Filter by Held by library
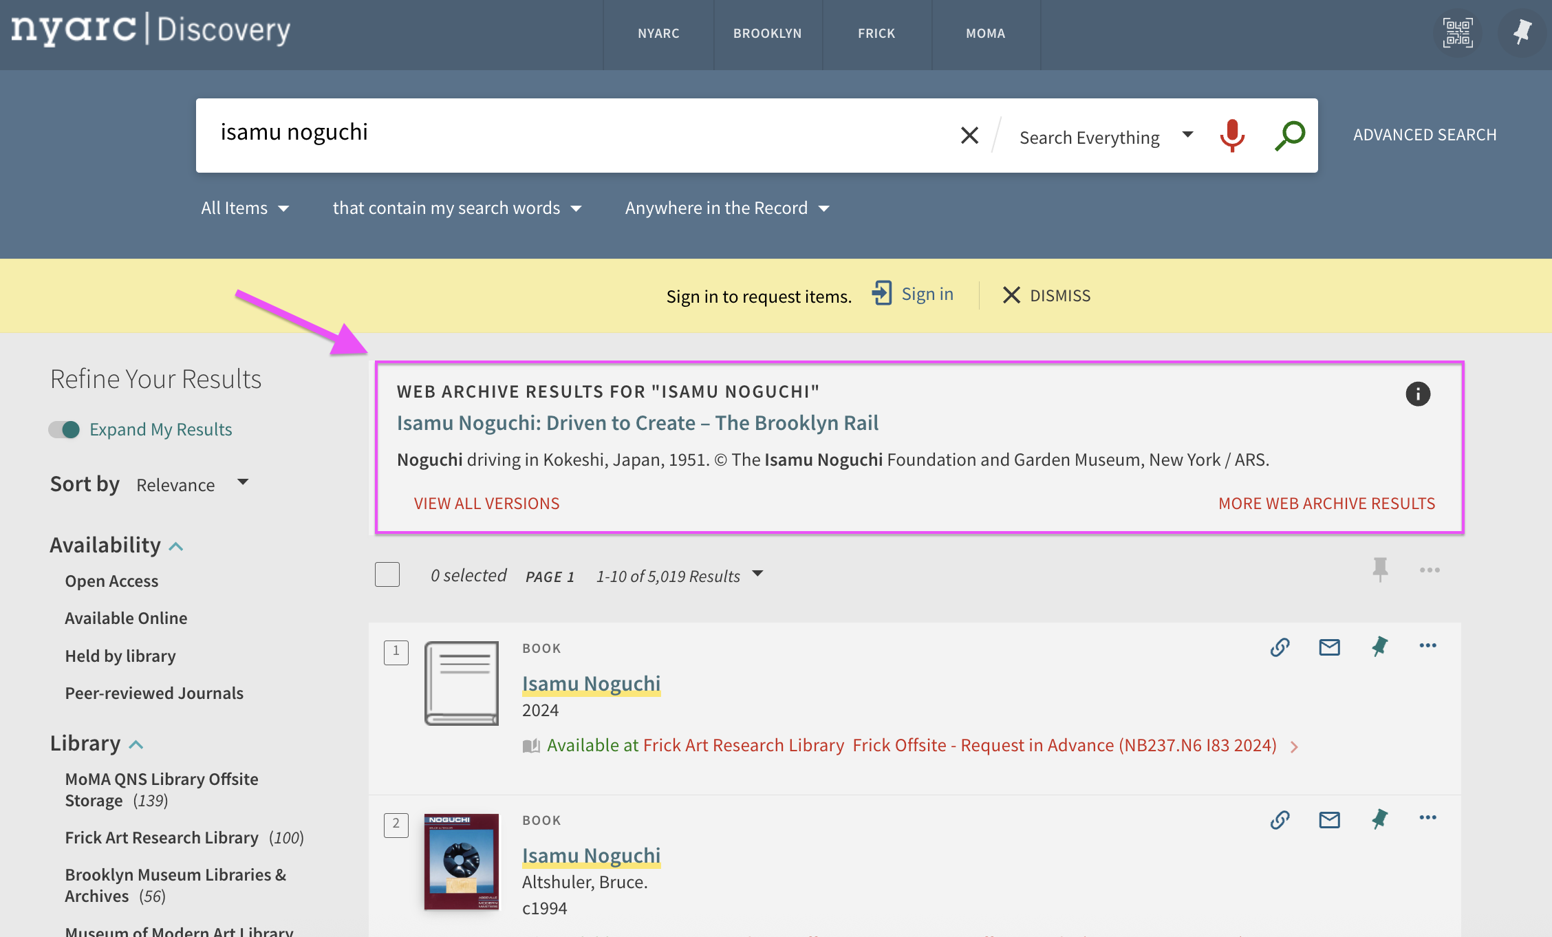 [x=120, y=656]
